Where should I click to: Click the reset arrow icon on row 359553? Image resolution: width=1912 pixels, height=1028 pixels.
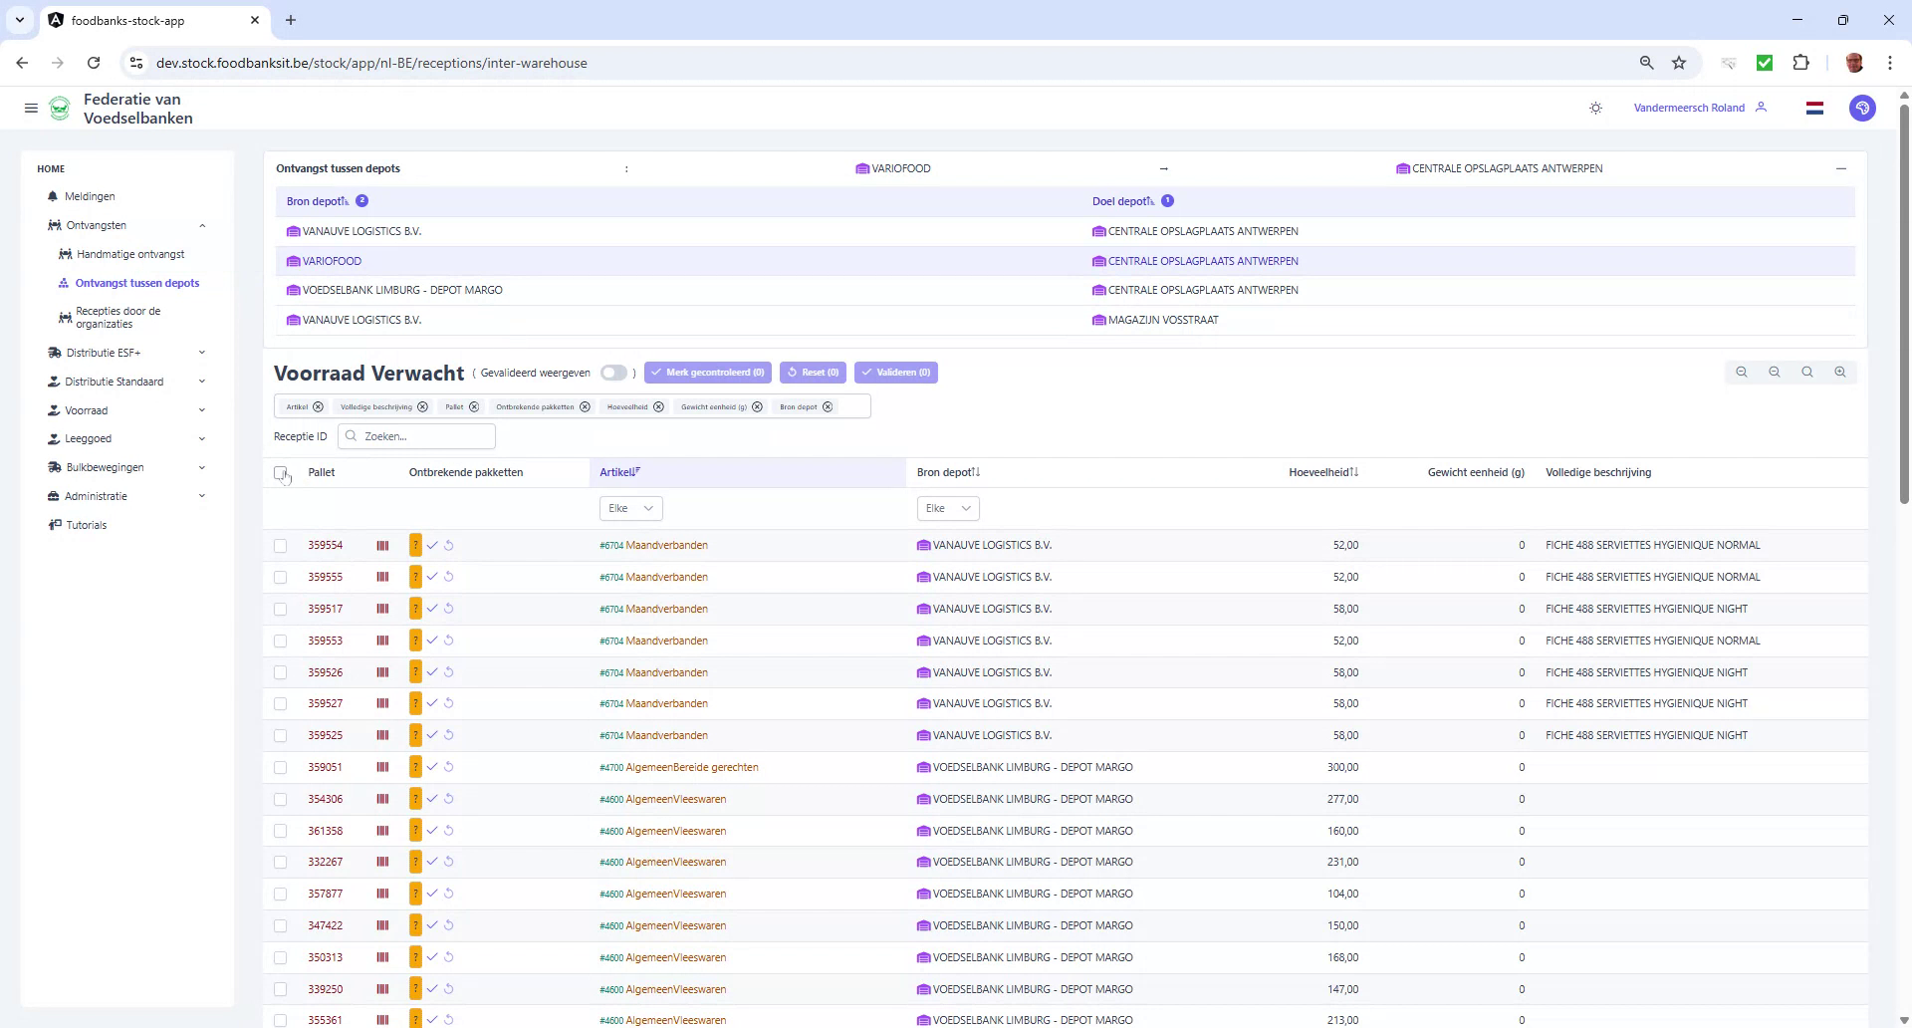click(x=449, y=641)
